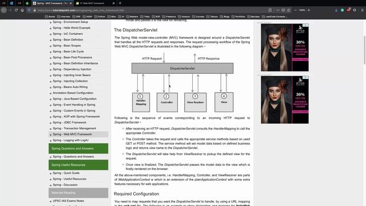Image resolution: width=366 pixels, height=206 pixels.
Task: Open Spring - Logging with Log4J
Action: pos(70,140)
